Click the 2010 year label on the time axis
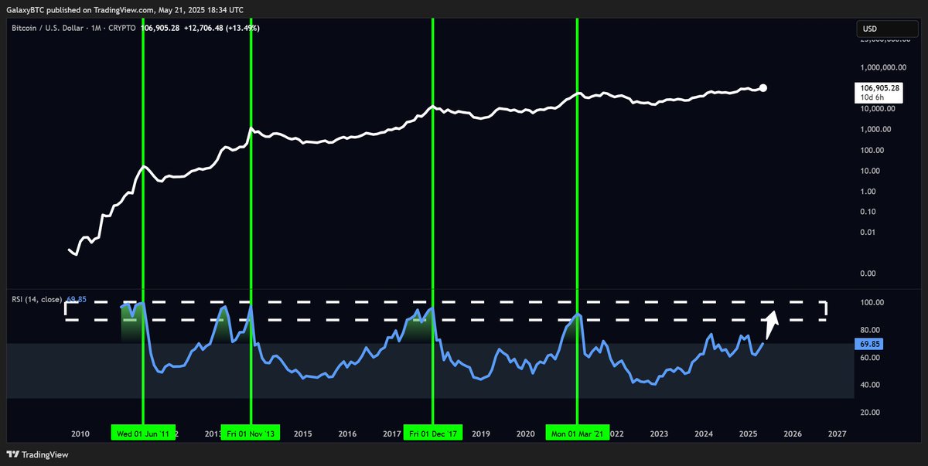The height and width of the screenshot is (466, 928). coord(80,434)
